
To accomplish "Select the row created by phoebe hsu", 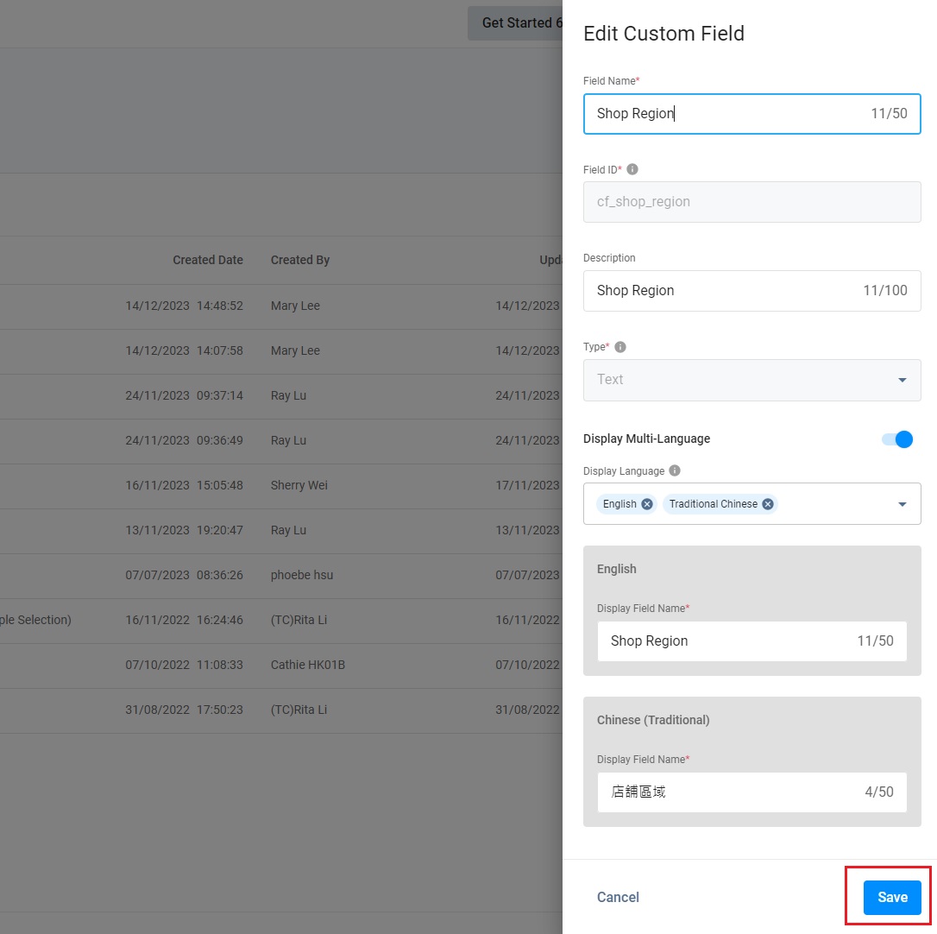I will 301,575.
